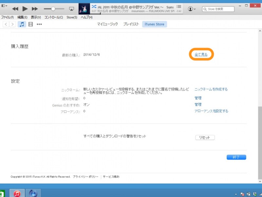Select the iTunes Store tab

154,24
